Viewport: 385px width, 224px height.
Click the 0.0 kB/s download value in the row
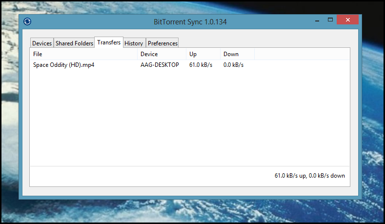(x=233, y=65)
